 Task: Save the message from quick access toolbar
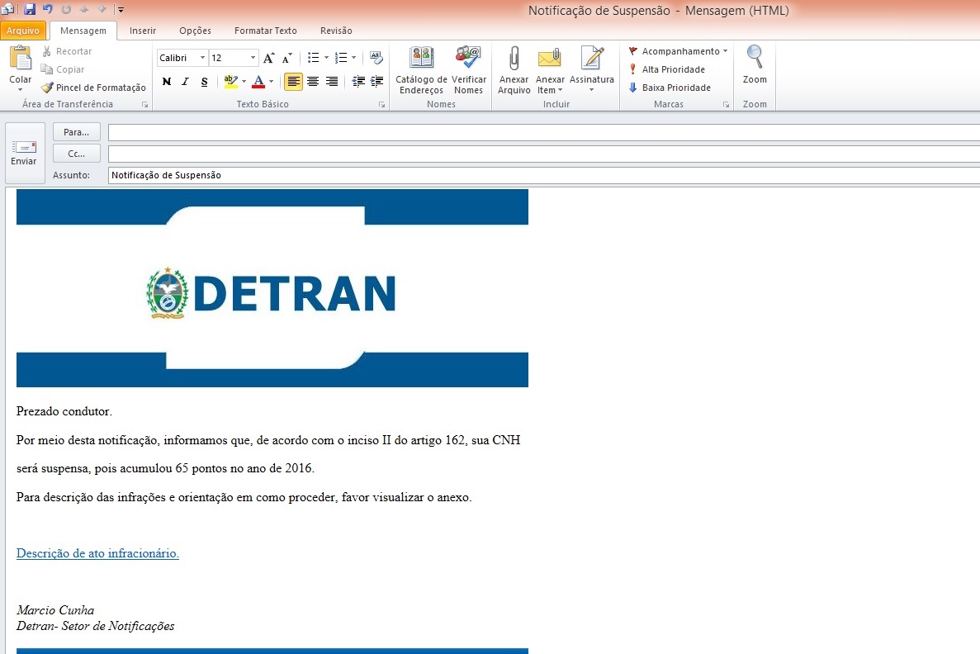[x=29, y=7]
